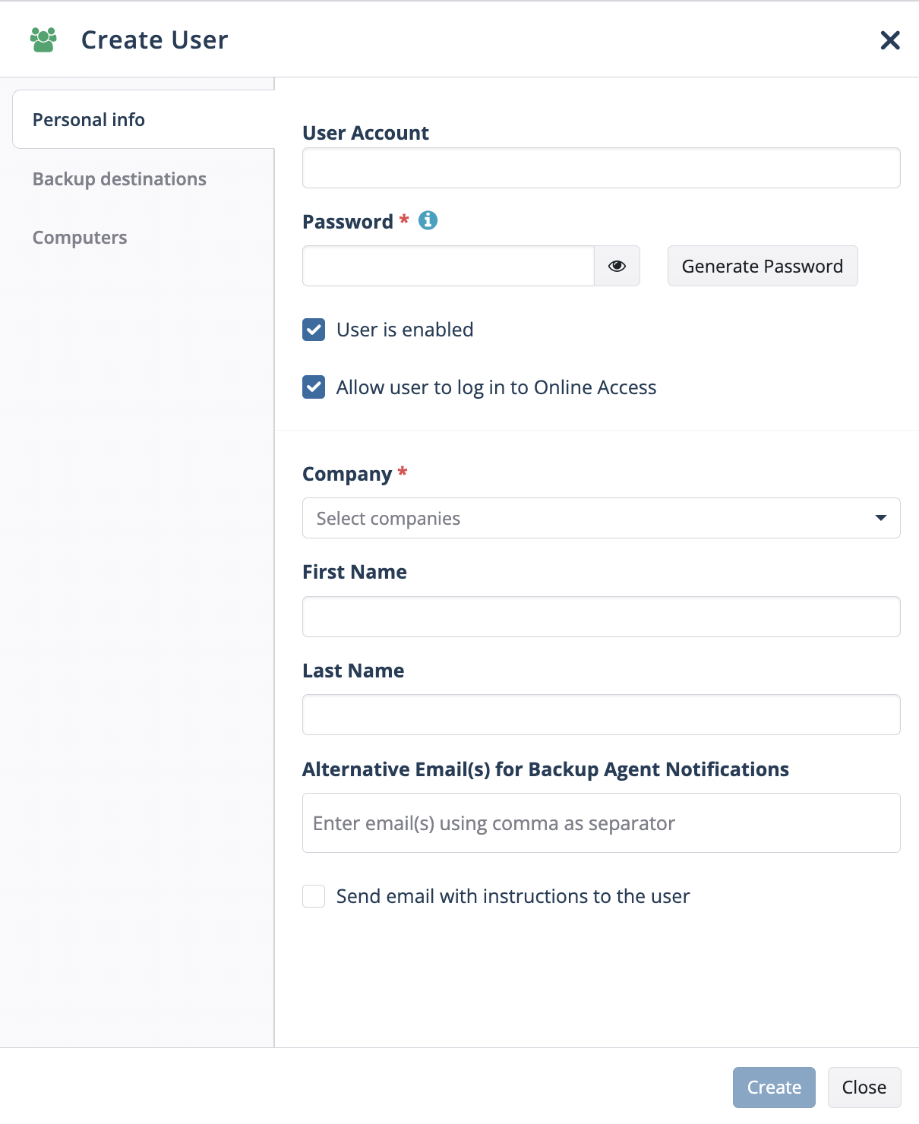This screenshot has height=1124, width=919.
Task: Click into the Password field
Action: point(448,266)
